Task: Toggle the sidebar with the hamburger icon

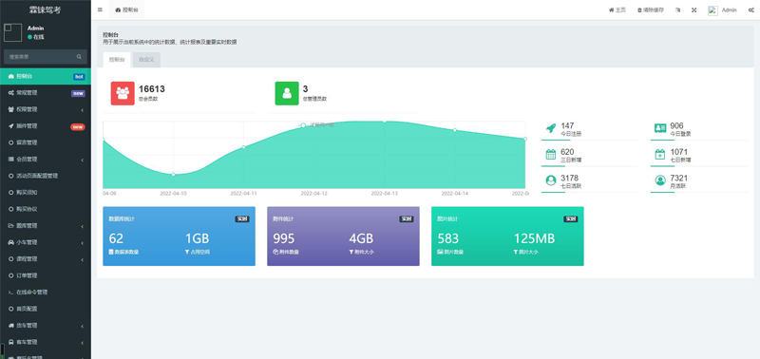Action: tap(100, 9)
